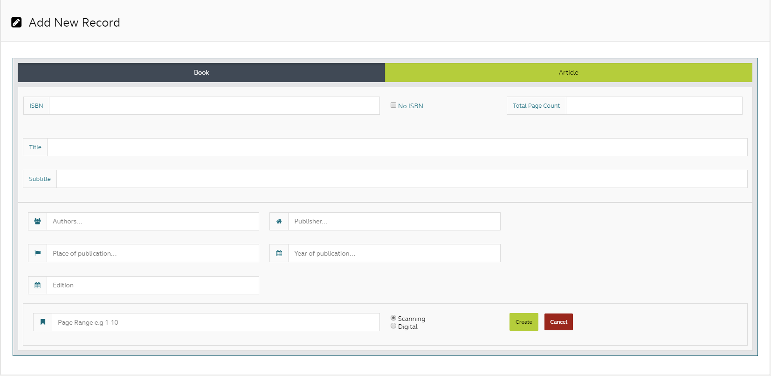Switch to the Book tab

tap(201, 73)
